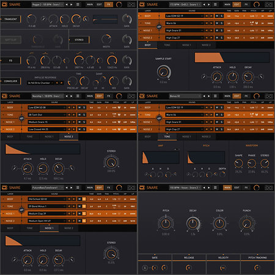275x275 pixels.
Task: Click the envelope display in Neurohop 1 window
Action: (x=43, y=149)
